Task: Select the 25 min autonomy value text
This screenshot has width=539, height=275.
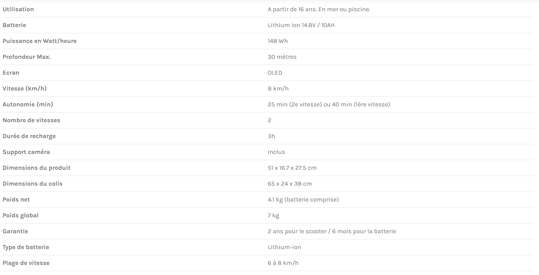Action: [329, 104]
